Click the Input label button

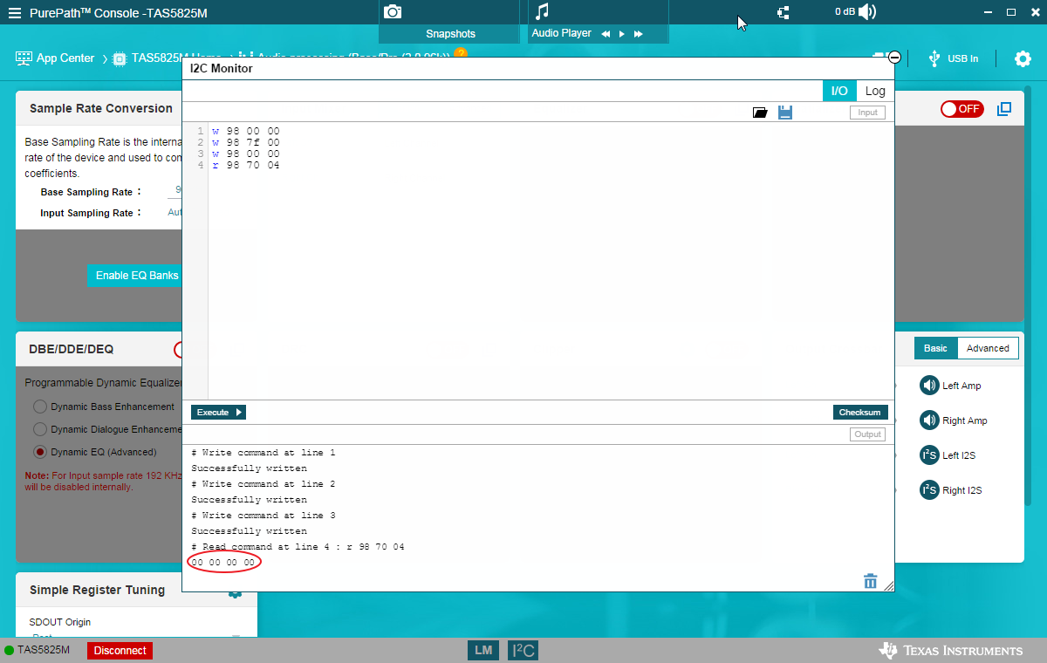[868, 113]
